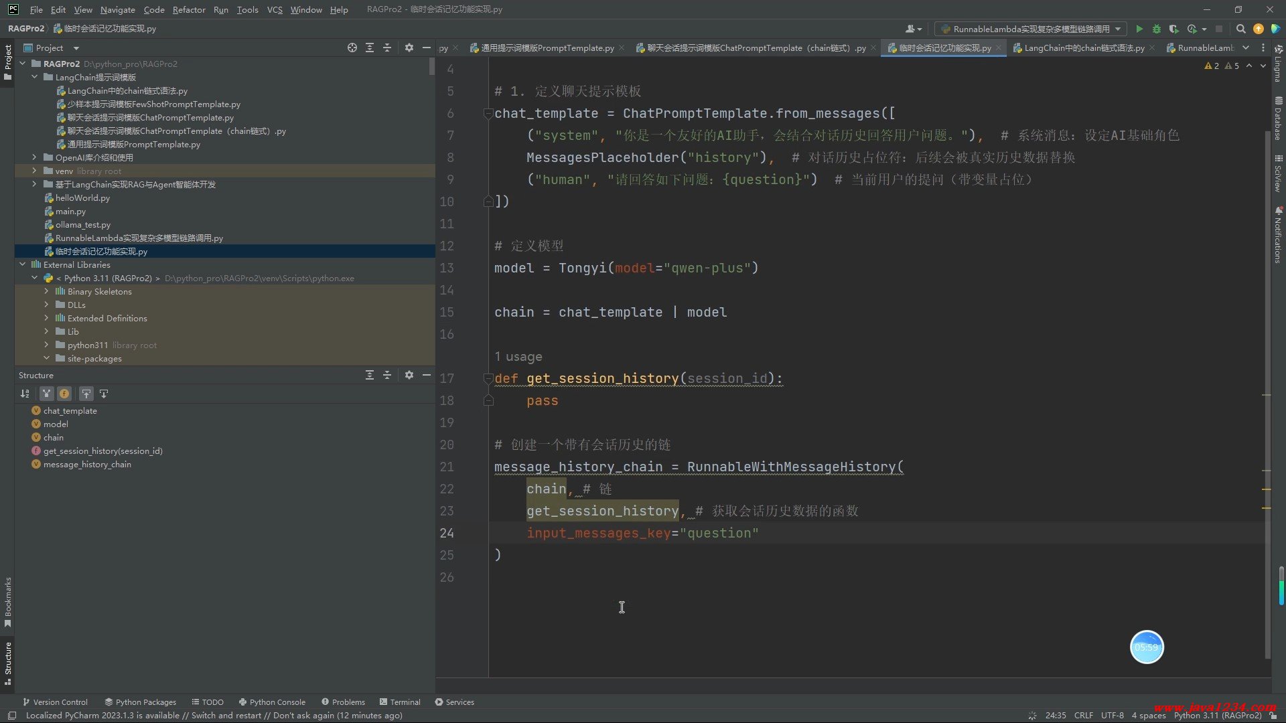
Task: Start debugging with the bug icon
Action: click(x=1156, y=29)
